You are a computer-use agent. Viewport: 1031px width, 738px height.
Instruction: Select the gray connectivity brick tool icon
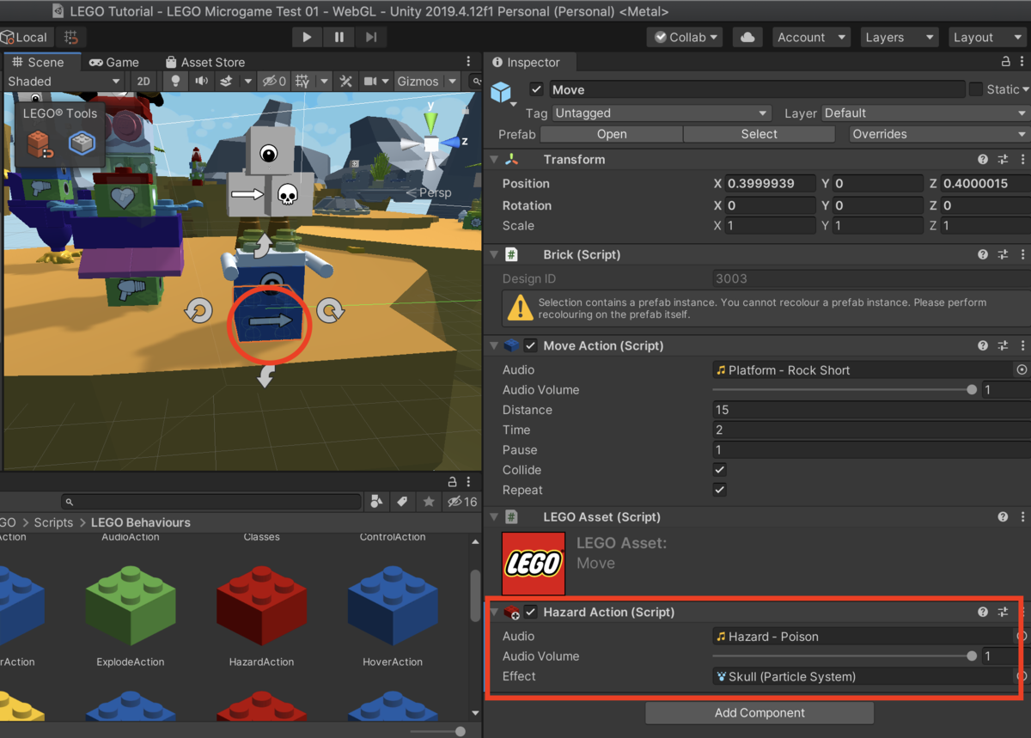82,143
